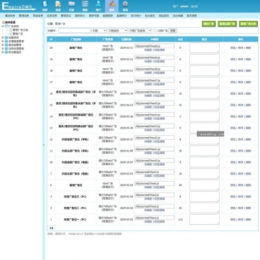
Task: Expand the voting system tree node
Action: point(3,37)
